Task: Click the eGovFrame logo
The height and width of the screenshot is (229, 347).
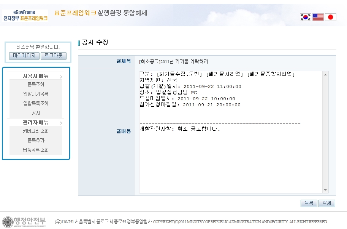Action: (25, 15)
